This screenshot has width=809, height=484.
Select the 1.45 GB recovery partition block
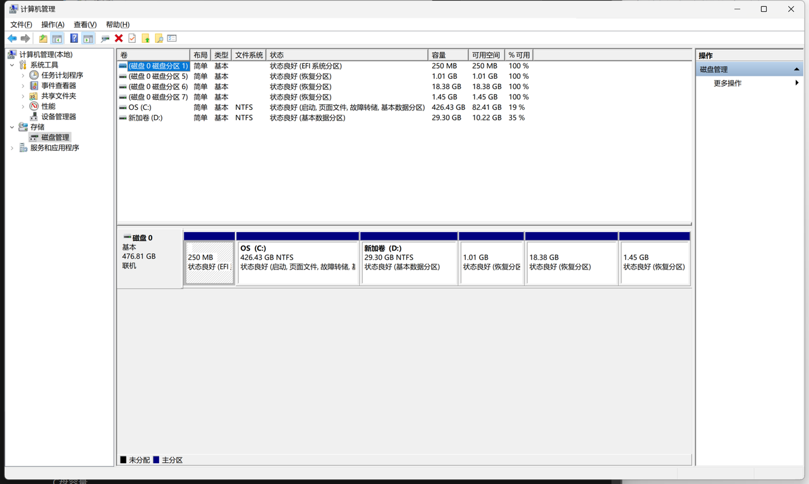[x=655, y=259]
